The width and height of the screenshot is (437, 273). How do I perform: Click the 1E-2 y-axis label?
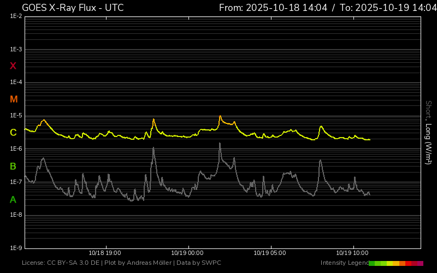pyautogui.click(x=16, y=16)
